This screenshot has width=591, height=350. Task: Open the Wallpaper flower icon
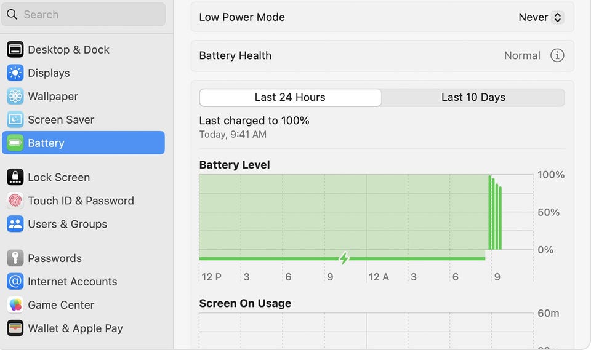click(15, 96)
